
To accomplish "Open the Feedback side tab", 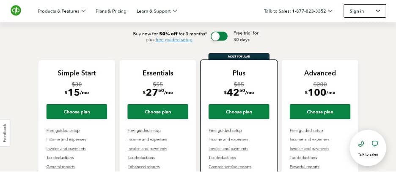I will click(x=5, y=133).
